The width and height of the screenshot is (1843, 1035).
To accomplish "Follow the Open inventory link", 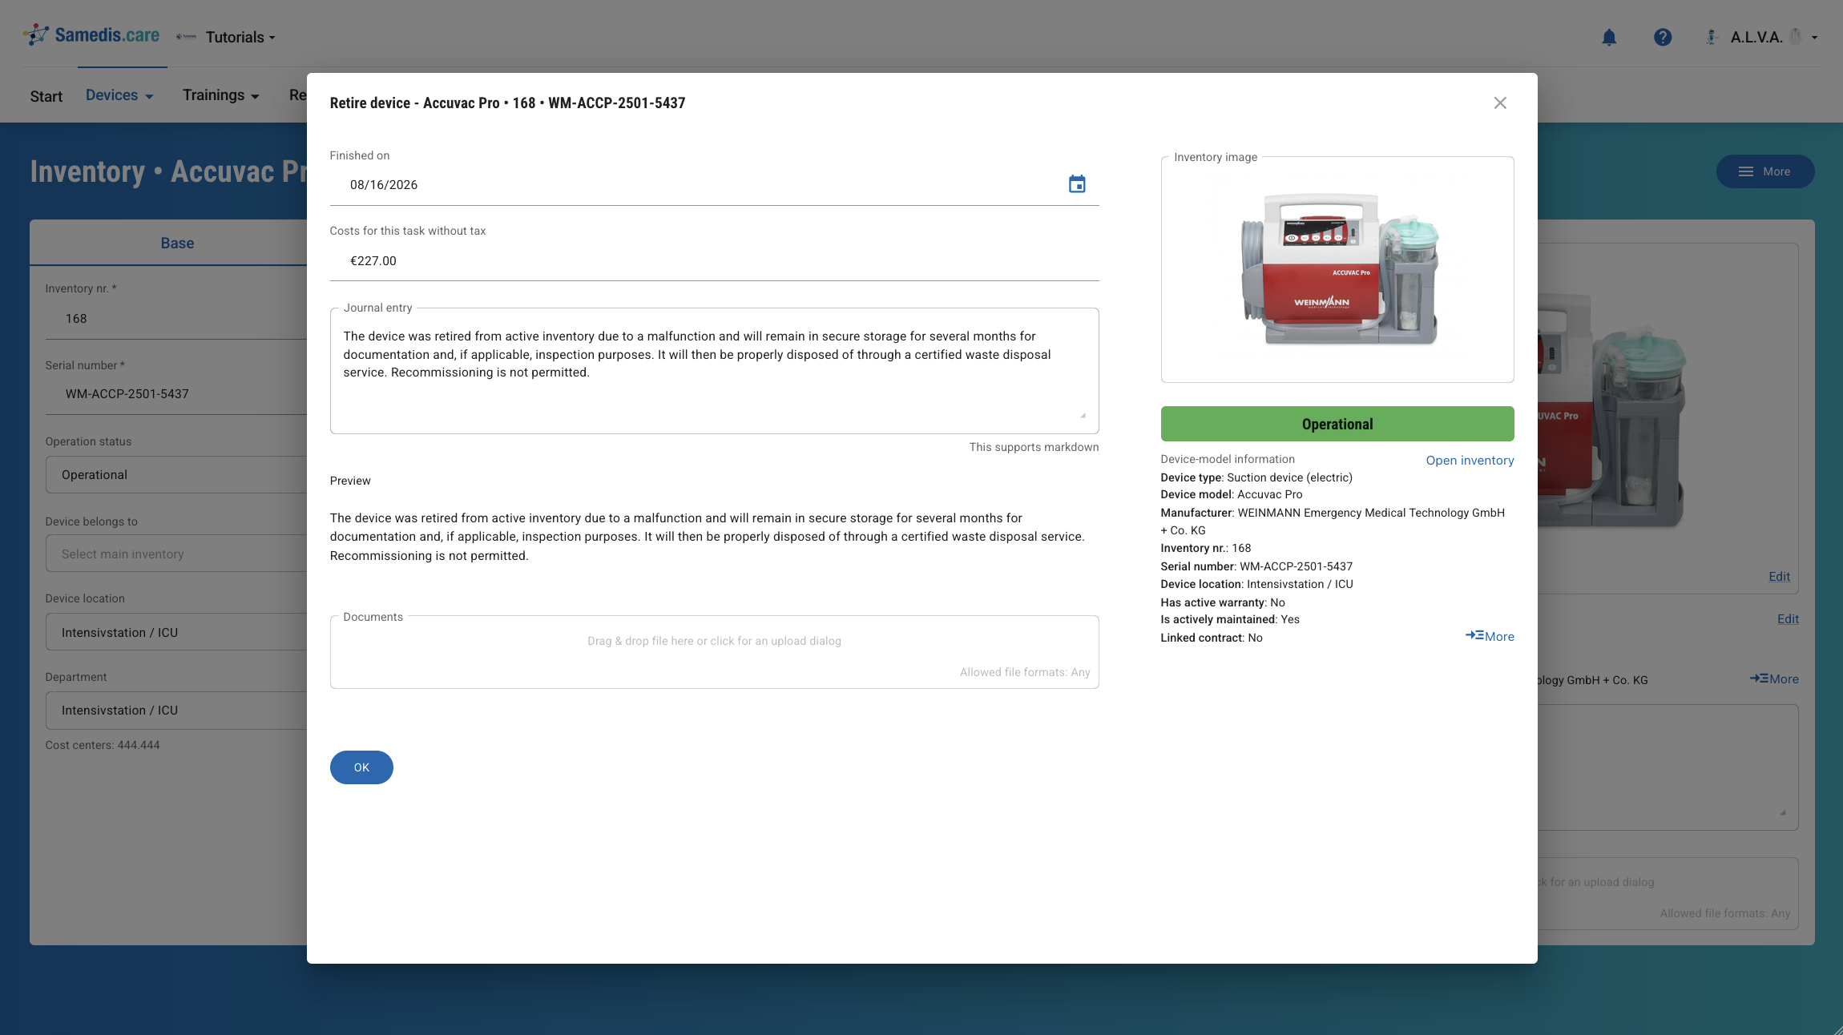I will [x=1470, y=461].
